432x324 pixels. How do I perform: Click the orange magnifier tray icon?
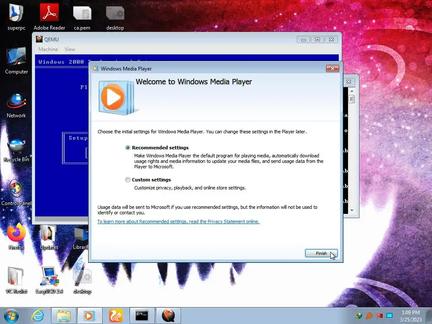point(369,316)
